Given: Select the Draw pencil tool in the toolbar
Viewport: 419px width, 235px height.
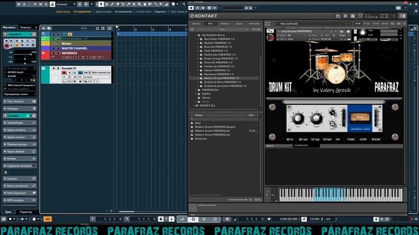Looking at the screenshot, I should click(x=112, y=5).
